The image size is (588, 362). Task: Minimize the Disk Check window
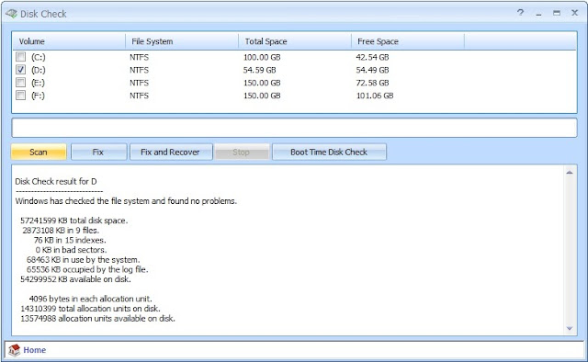[x=539, y=14]
